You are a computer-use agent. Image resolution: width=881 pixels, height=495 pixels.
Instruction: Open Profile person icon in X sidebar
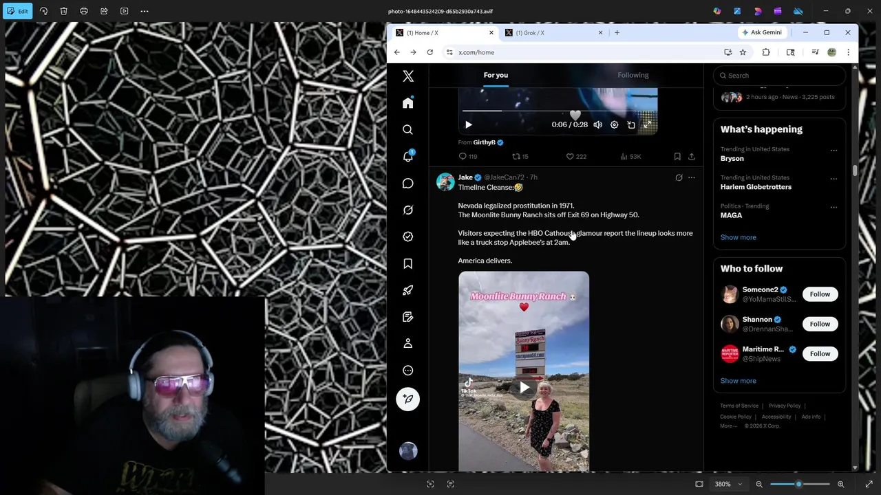408,343
